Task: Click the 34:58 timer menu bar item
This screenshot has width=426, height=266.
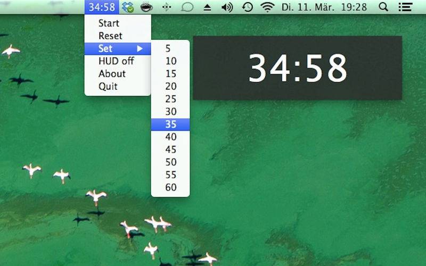Action: [102, 7]
